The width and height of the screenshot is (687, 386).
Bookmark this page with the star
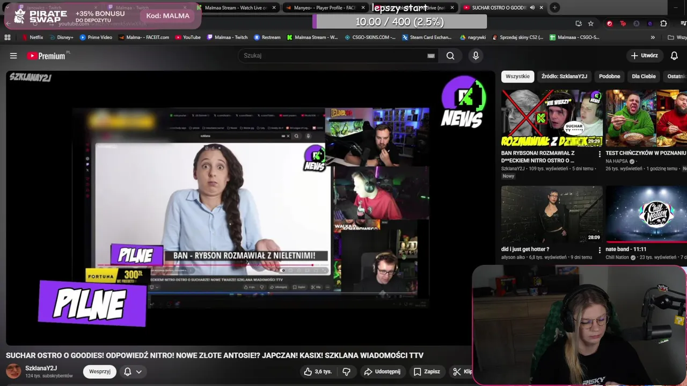click(x=591, y=24)
